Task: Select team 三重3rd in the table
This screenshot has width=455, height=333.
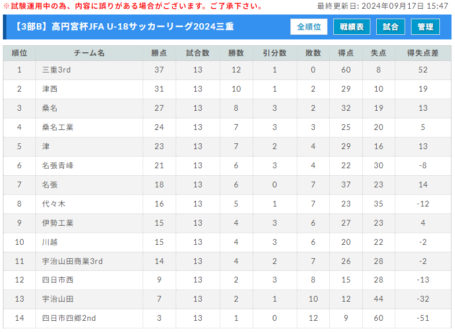Action: tap(56, 70)
